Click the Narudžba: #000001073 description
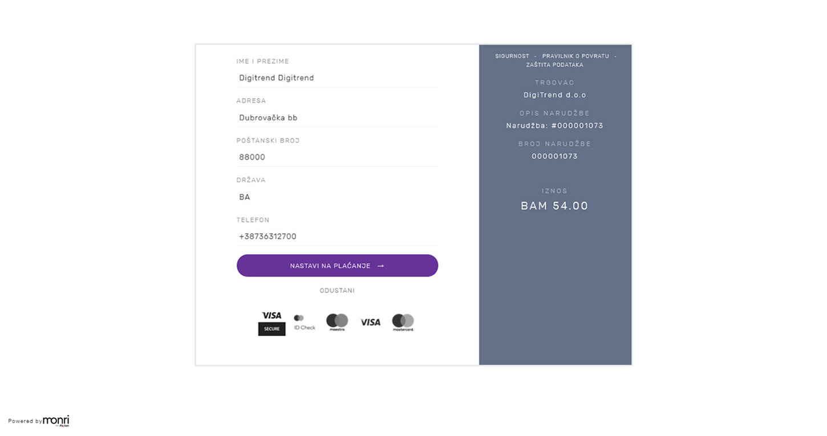Viewport: 827px width, 436px height. point(554,126)
